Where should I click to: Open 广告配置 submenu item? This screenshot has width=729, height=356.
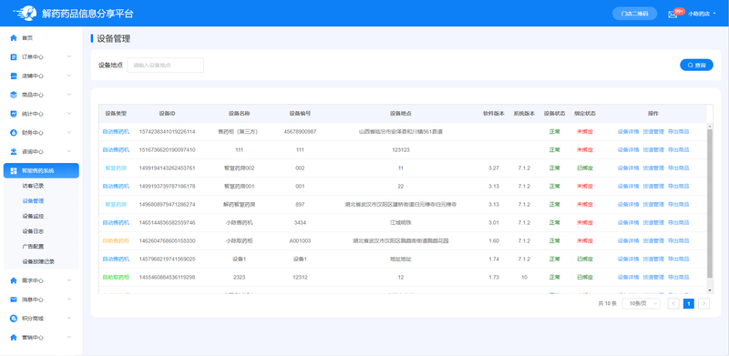coord(33,247)
